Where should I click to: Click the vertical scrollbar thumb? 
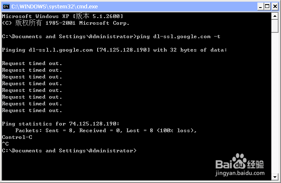[275, 26]
